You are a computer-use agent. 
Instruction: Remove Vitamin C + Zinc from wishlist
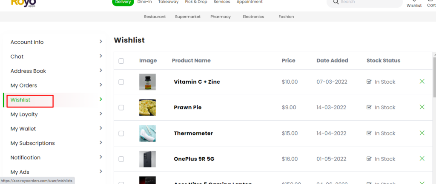click(x=422, y=82)
